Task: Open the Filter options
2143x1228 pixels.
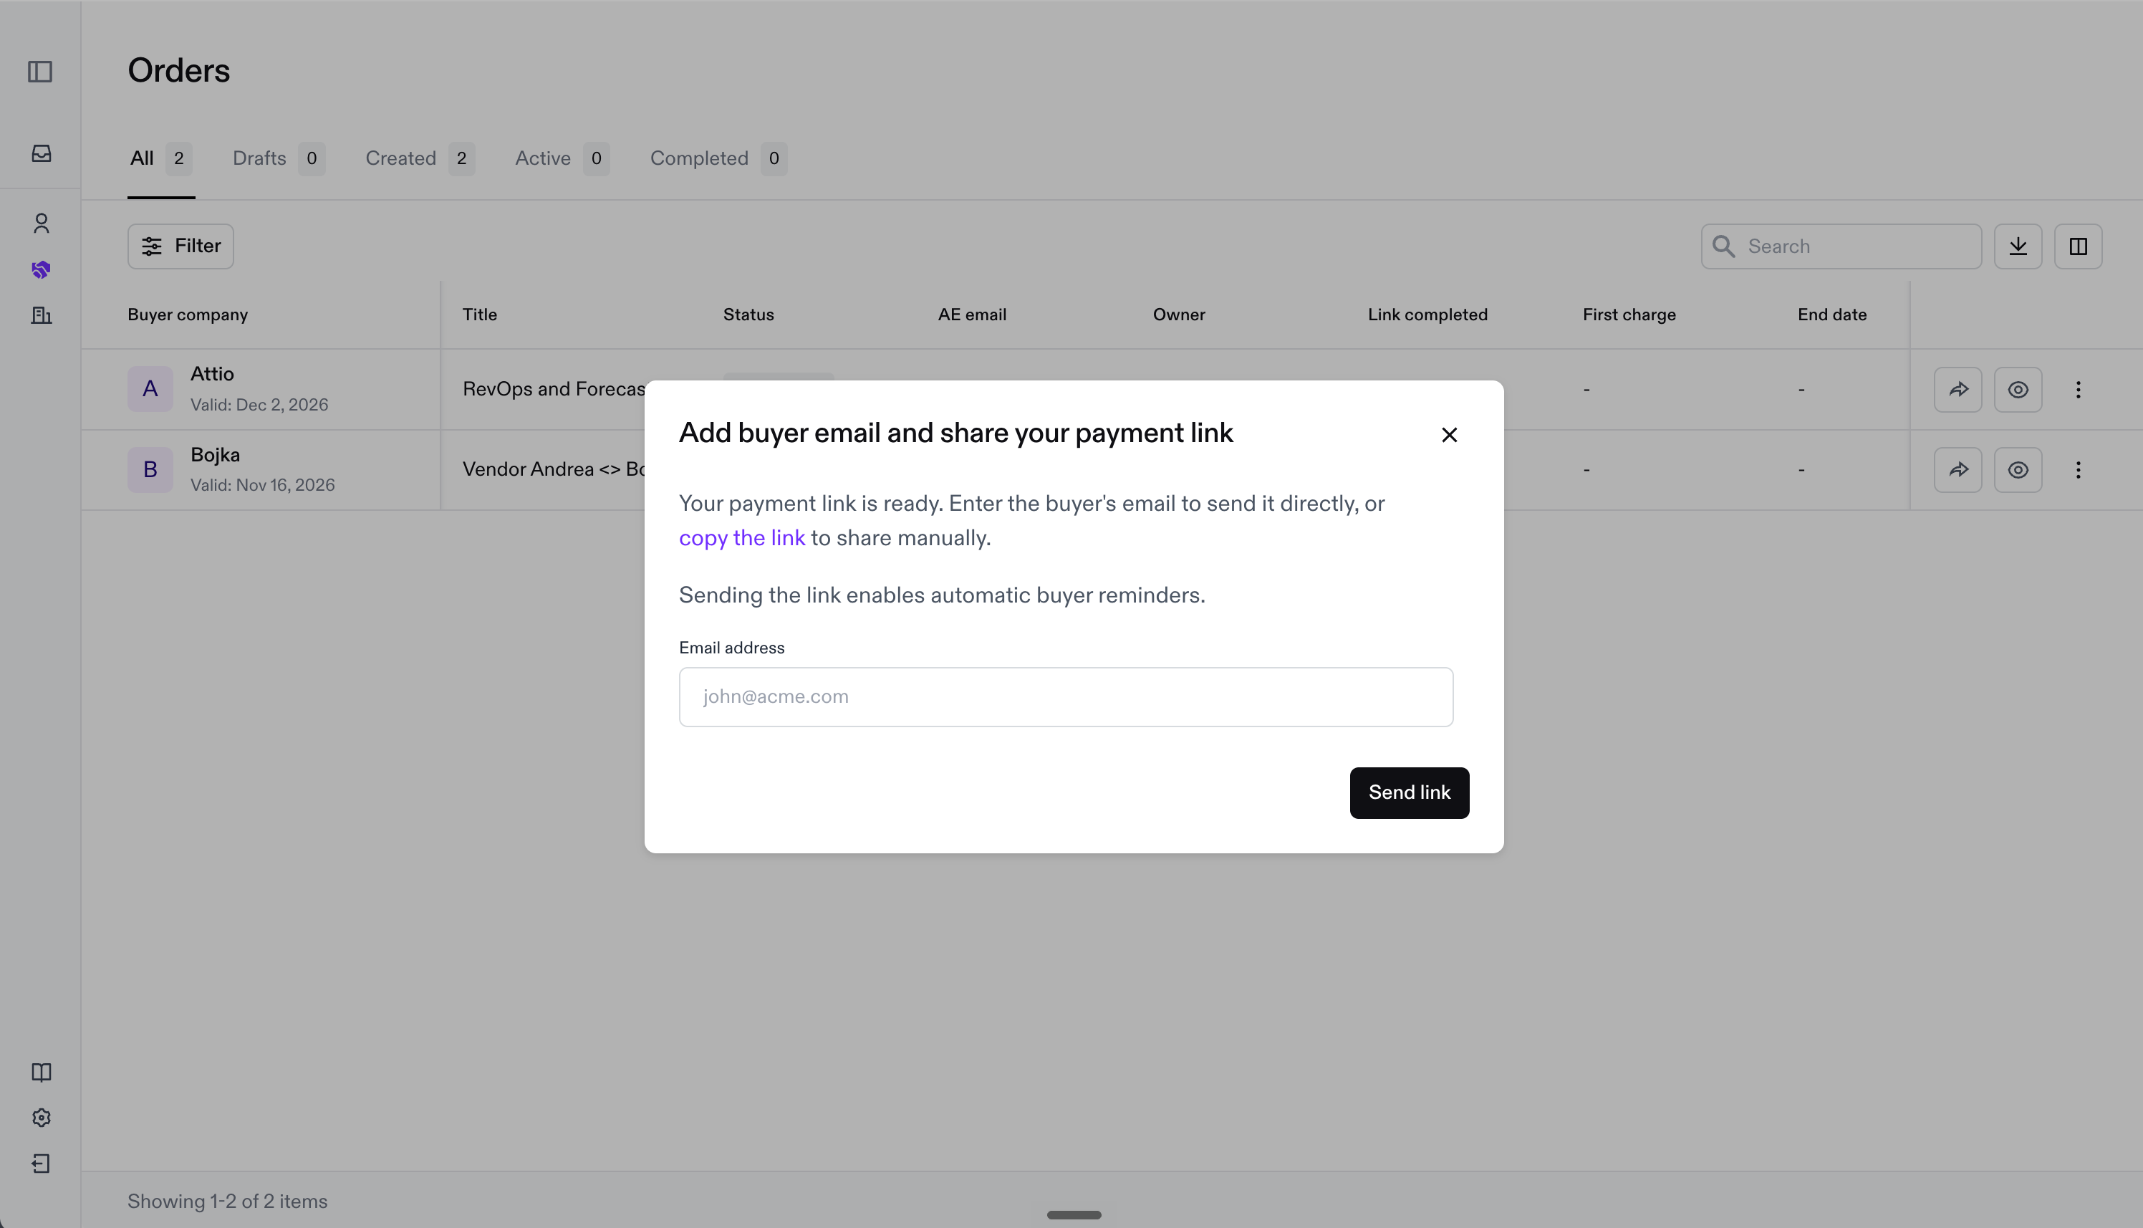Action: tap(180, 246)
